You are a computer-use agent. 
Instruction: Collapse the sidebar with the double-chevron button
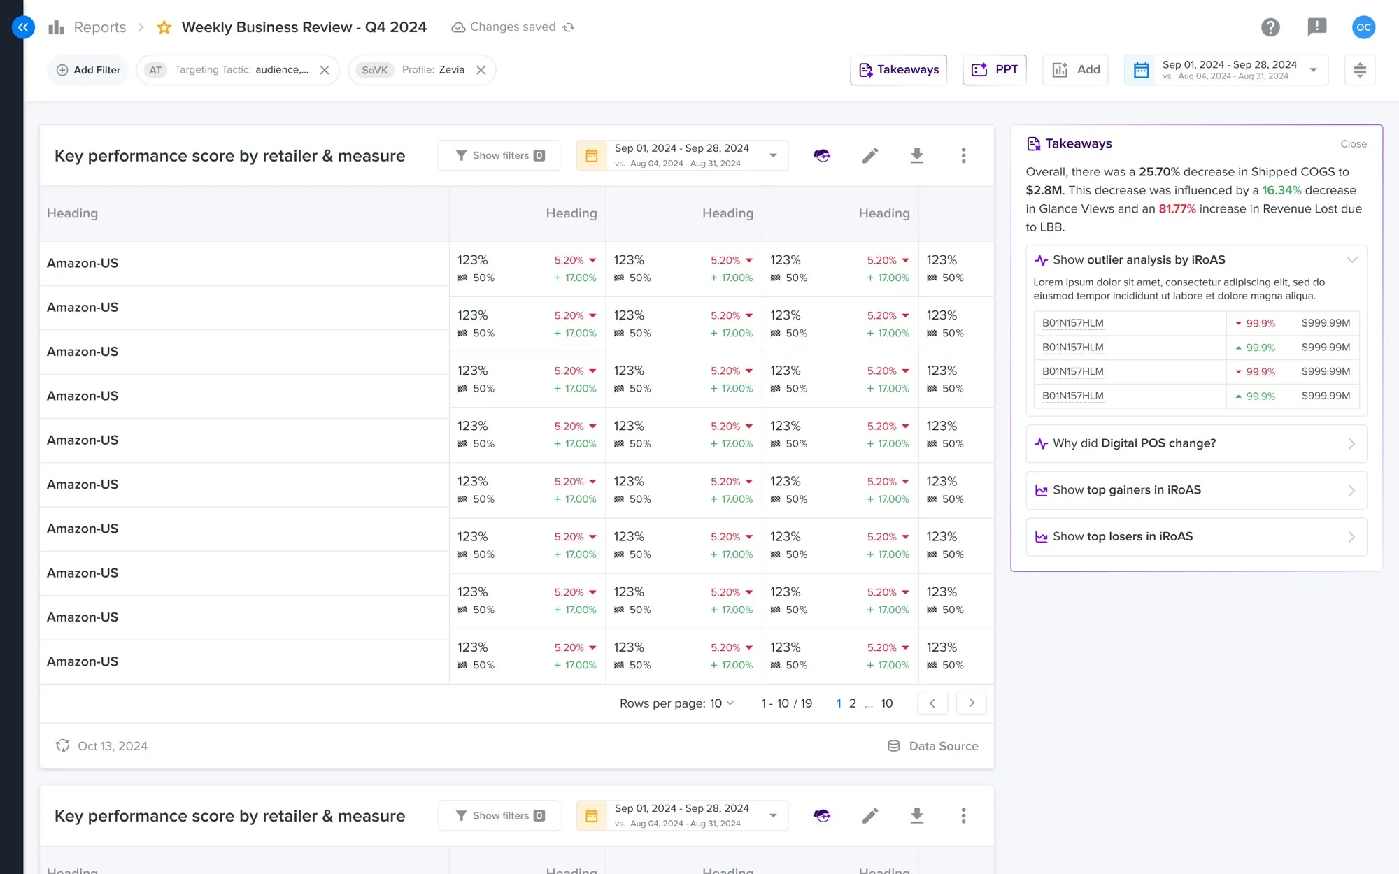point(23,27)
